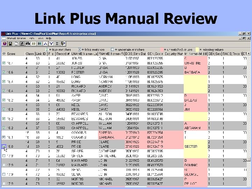
Task: Restore the inner Manual Review child window
Action: point(244,38)
